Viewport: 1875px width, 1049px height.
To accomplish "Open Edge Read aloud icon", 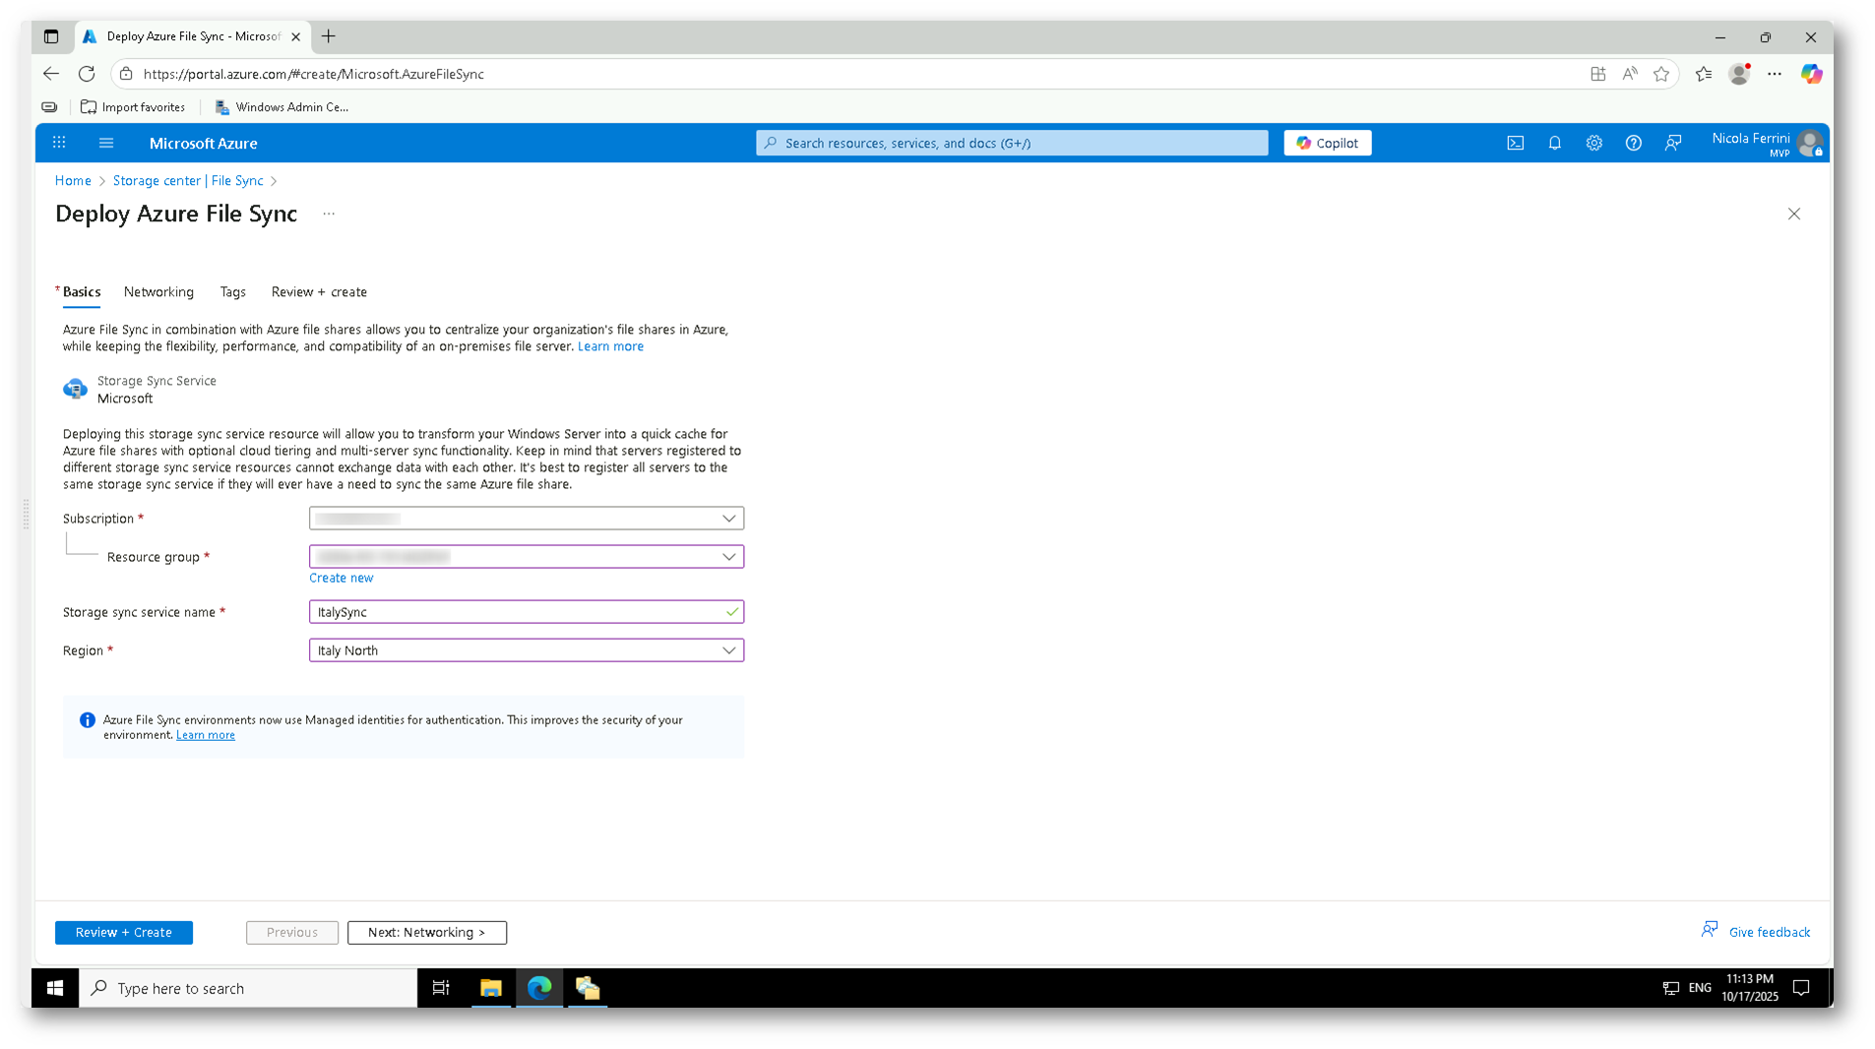I will pos(1630,74).
